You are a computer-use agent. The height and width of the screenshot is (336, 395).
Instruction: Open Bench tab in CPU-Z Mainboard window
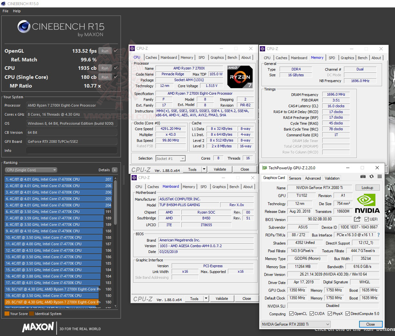pyautogui.click(x=234, y=187)
